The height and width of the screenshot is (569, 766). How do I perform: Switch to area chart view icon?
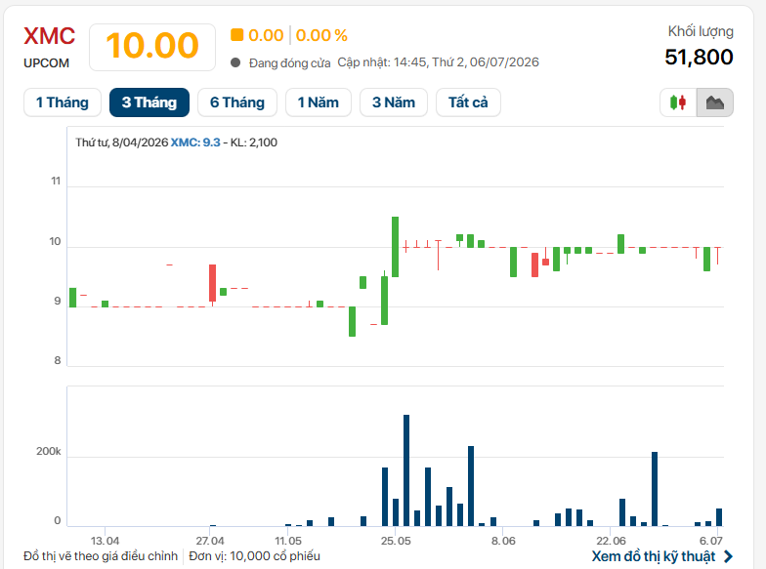tap(715, 102)
